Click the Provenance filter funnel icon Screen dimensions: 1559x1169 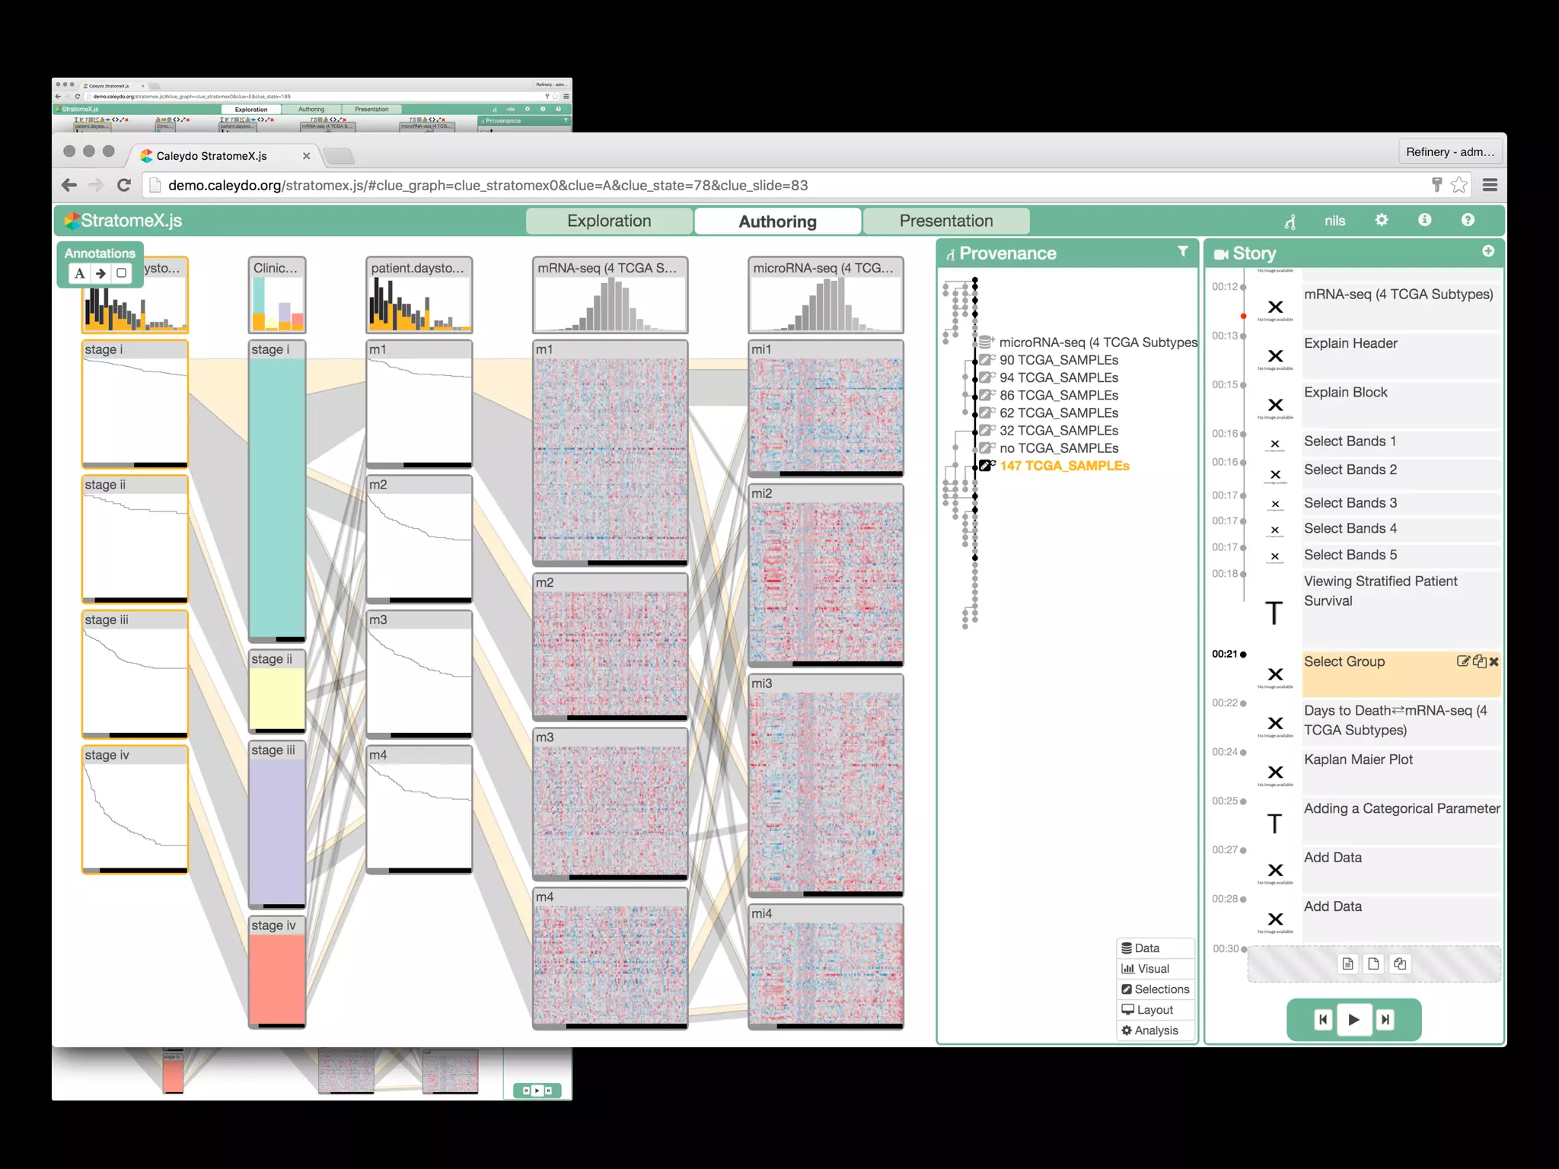tap(1182, 252)
